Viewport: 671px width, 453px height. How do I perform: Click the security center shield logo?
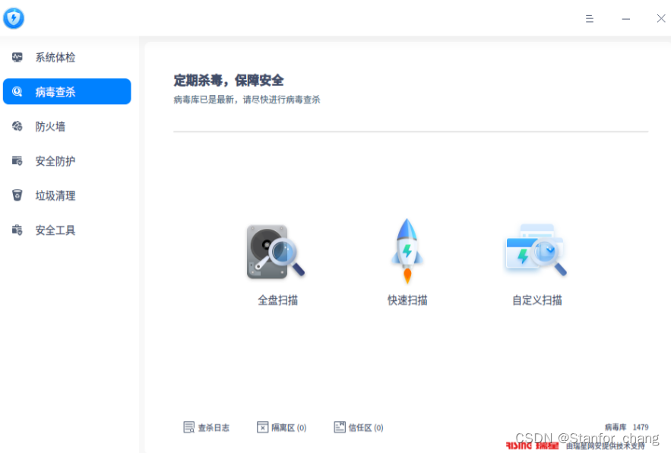14,18
